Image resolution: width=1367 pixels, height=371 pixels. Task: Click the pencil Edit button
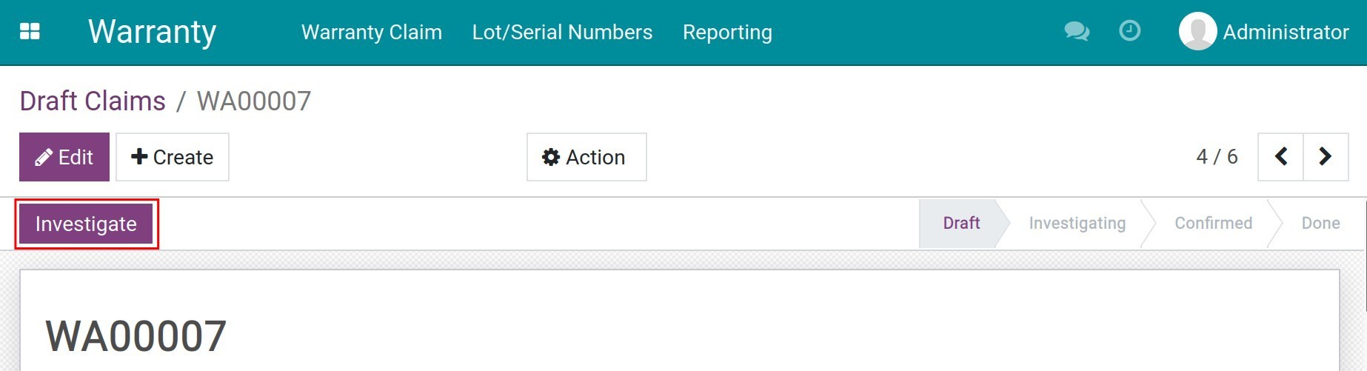pyautogui.click(x=64, y=157)
